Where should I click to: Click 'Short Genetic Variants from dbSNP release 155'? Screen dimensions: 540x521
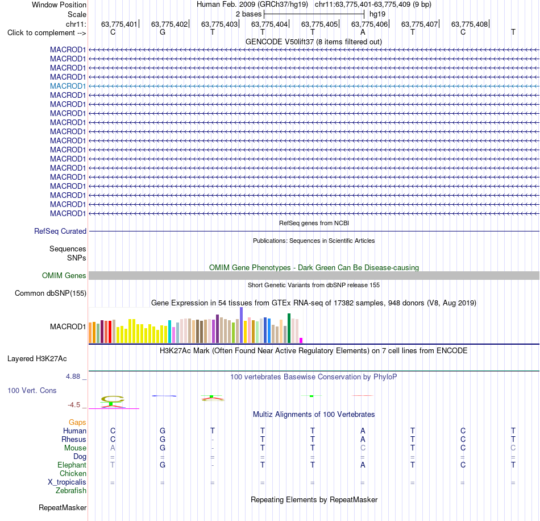pyautogui.click(x=313, y=285)
